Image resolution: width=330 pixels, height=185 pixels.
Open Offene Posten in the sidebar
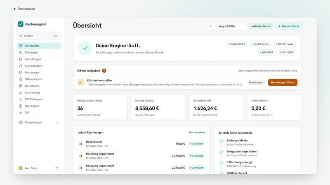(38, 79)
